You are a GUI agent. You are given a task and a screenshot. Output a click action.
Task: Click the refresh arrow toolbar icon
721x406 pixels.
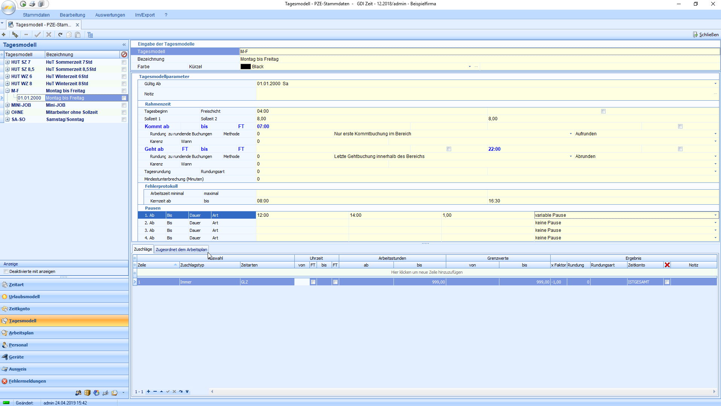(x=60, y=35)
